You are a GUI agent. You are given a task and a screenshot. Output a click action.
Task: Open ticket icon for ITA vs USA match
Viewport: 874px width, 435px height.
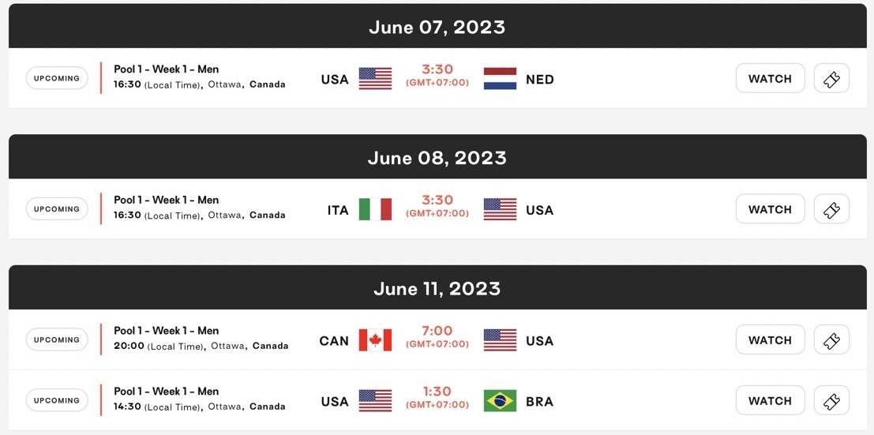pyautogui.click(x=831, y=209)
